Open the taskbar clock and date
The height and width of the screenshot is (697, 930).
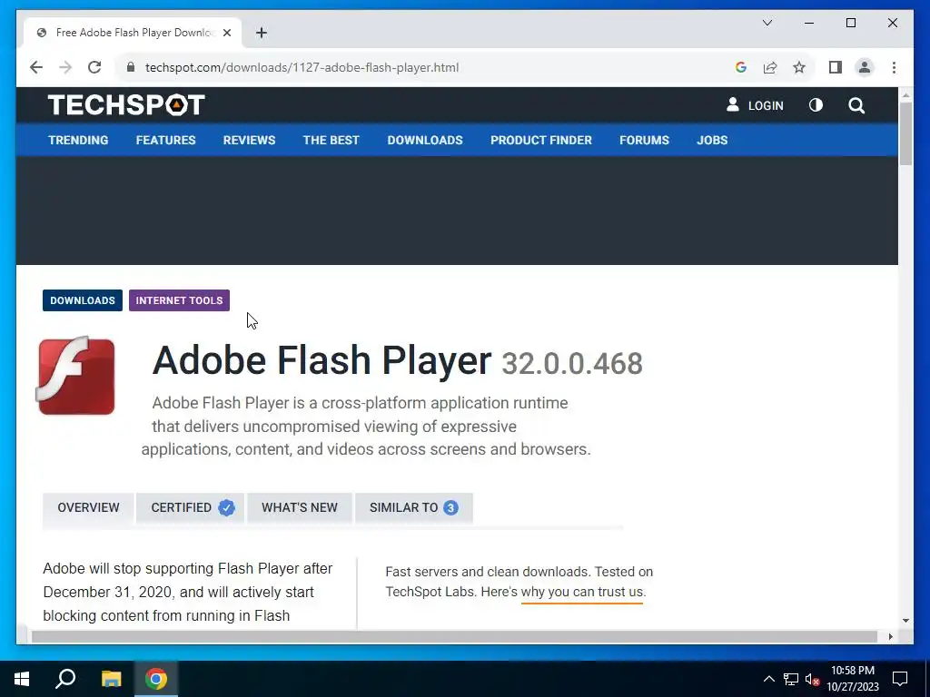pyautogui.click(x=853, y=679)
